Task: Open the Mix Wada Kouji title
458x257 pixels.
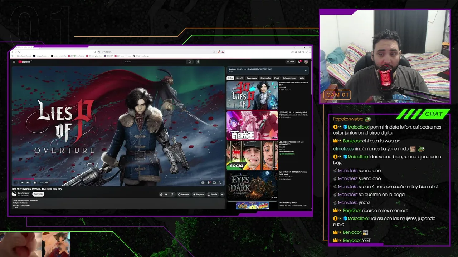Action: (288, 203)
